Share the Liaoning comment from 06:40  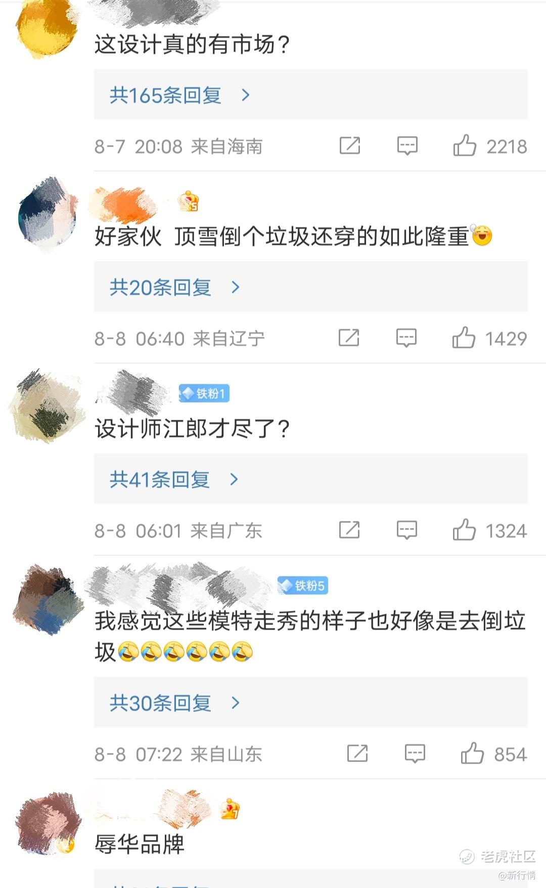pos(349,337)
